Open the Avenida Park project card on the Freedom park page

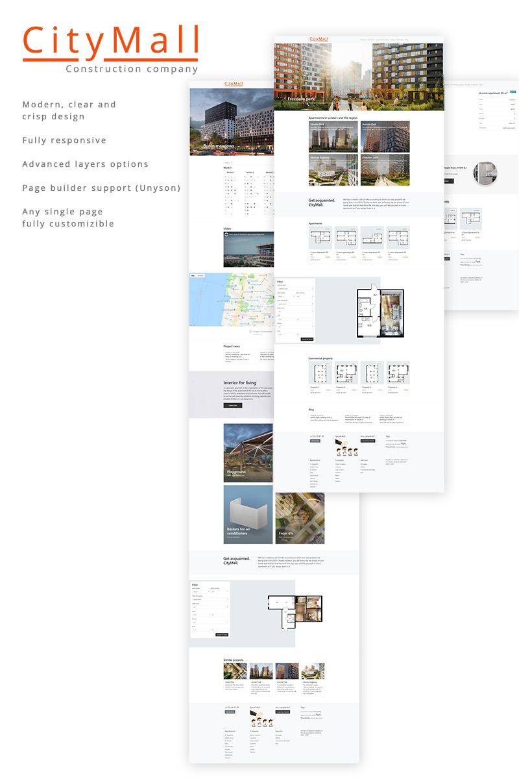click(385, 136)
